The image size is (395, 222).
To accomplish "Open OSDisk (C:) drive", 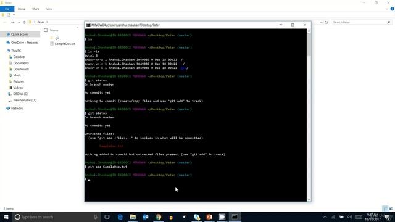I will click(x=20, y=94).
